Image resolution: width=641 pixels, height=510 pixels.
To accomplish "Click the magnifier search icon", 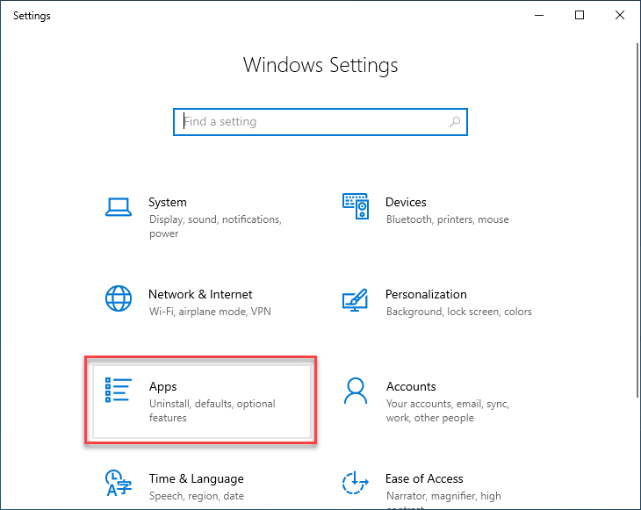I will [455, 122].
